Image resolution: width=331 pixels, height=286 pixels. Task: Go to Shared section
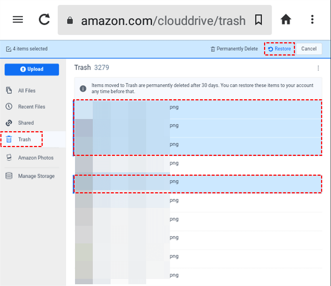(25, 123)
